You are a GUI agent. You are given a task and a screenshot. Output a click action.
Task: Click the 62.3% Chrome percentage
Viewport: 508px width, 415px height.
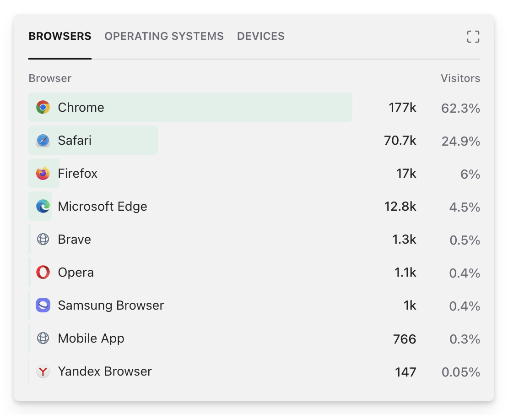click(x=460, y=109)
